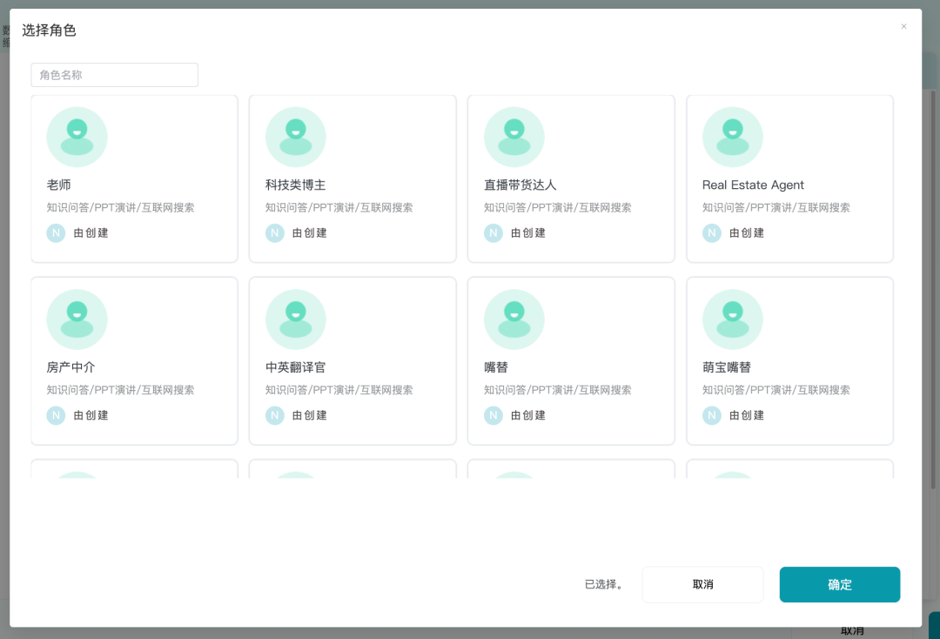Select the 中英翻译官 avatar icon
940x639 pixels.
click(295, 319)
